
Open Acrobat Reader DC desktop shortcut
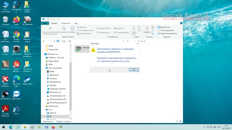pos(5,111)
